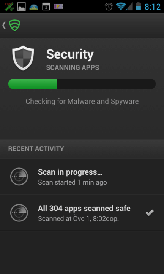Open the Scan in progress activity entry

[82, 177]
